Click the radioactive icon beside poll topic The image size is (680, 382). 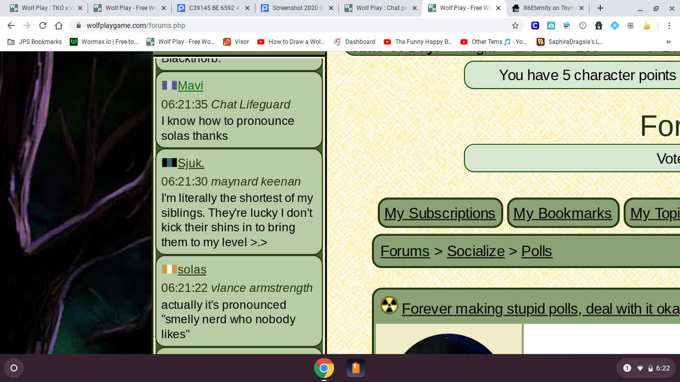[x=389, y=305]
